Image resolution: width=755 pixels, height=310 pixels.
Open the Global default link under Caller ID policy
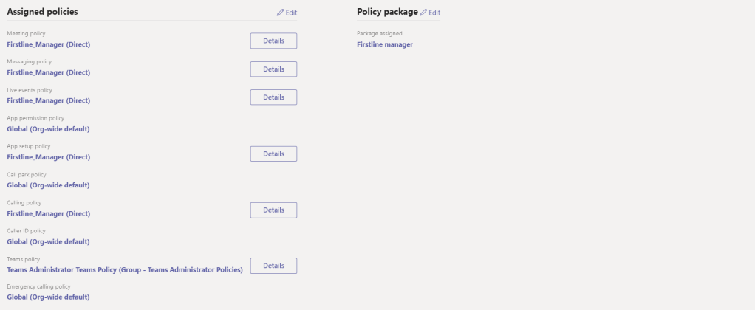tap(48, 241)
